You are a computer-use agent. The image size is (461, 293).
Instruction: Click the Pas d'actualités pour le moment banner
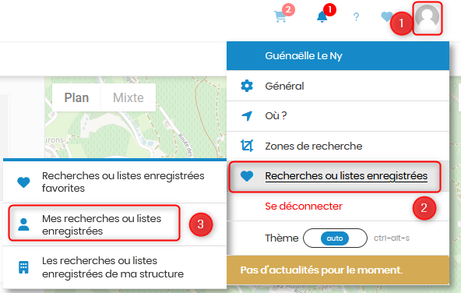(x=338, y=270)
